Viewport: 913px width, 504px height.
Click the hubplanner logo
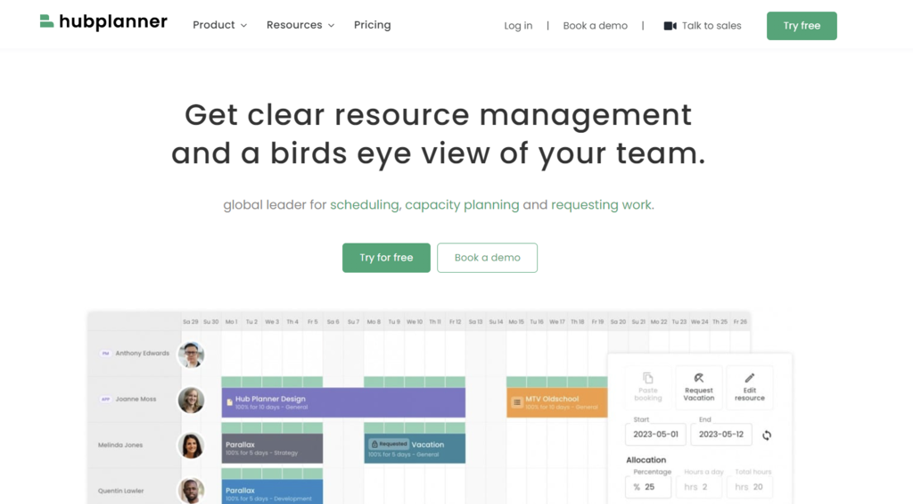click(x=103, y=22)
